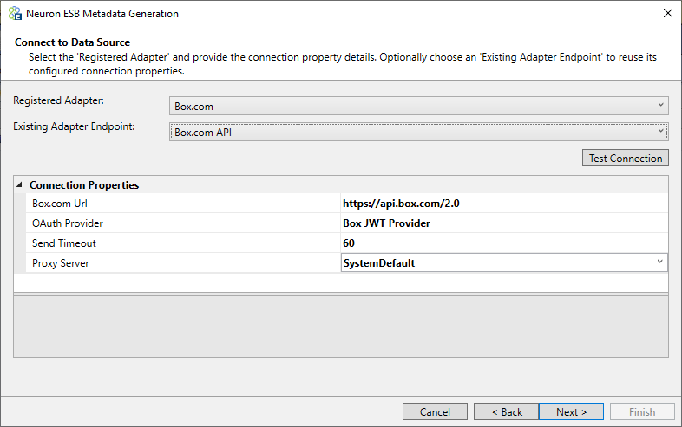Open the Proxy Server dropdown arrow
The height and width of the screenshot is (427, 682).
click(659, 262)
